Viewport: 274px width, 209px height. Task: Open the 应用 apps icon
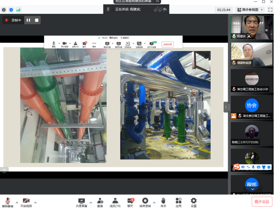pos(179,203)
